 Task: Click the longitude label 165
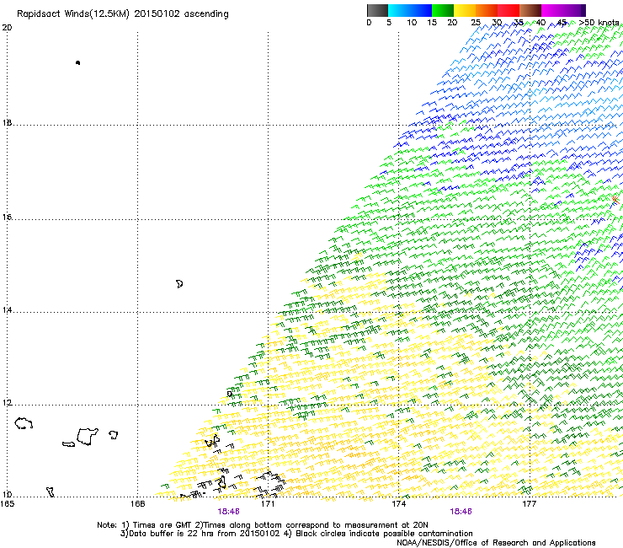click(8, 504)
